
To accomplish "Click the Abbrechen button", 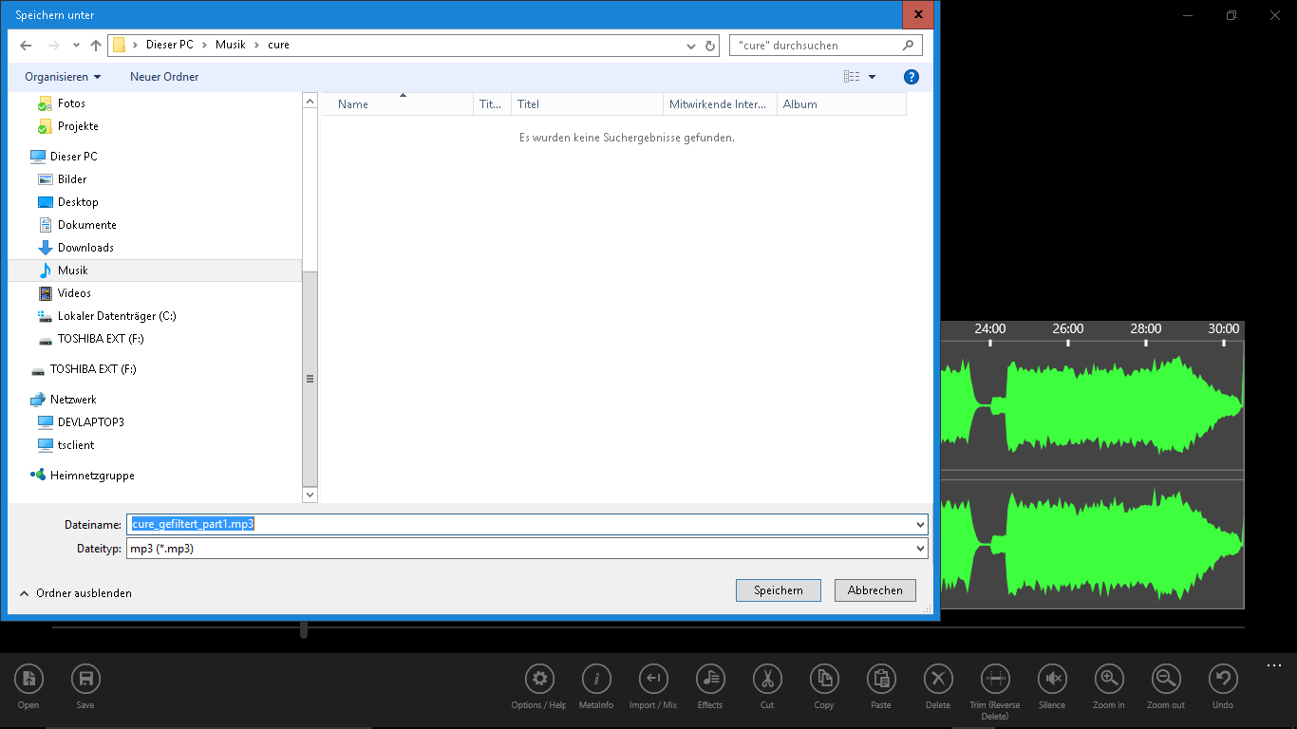I will coord(875,590).
